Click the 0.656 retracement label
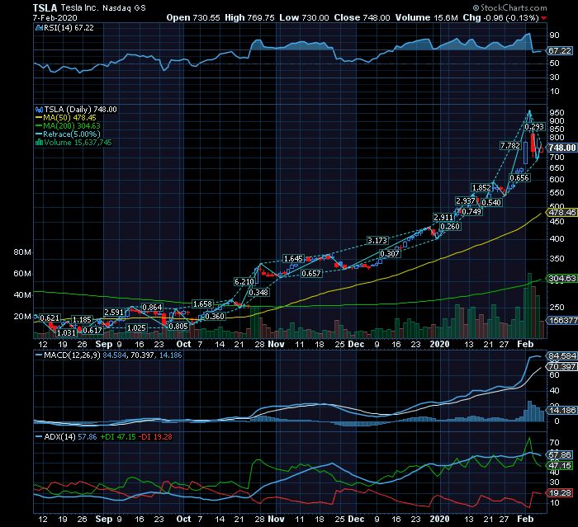 519,178
